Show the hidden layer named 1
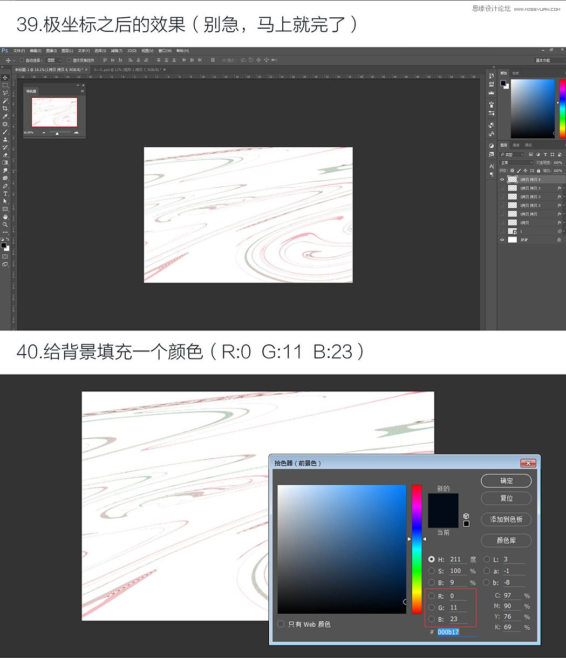The image size is (566, 658). point(502,231)
